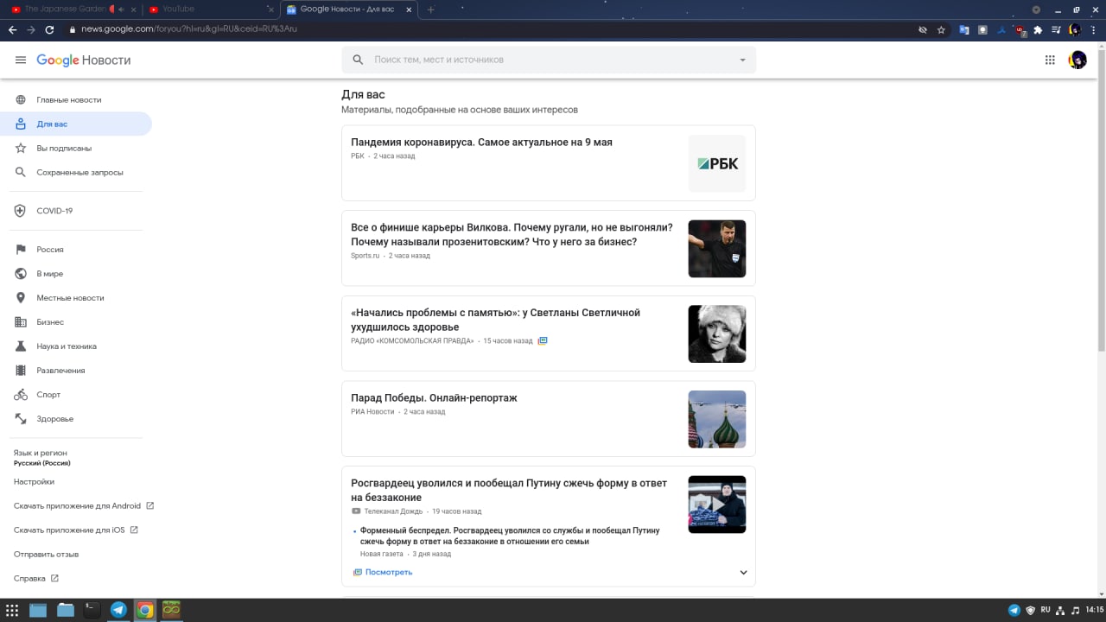Bookmark this page with star icon
This screenshot has width=1106, height=622.
pyautogui.click(x=941, y=29)
